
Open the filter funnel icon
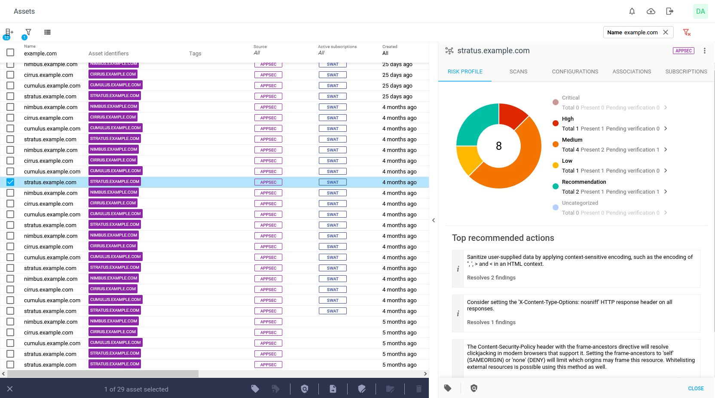28,32
